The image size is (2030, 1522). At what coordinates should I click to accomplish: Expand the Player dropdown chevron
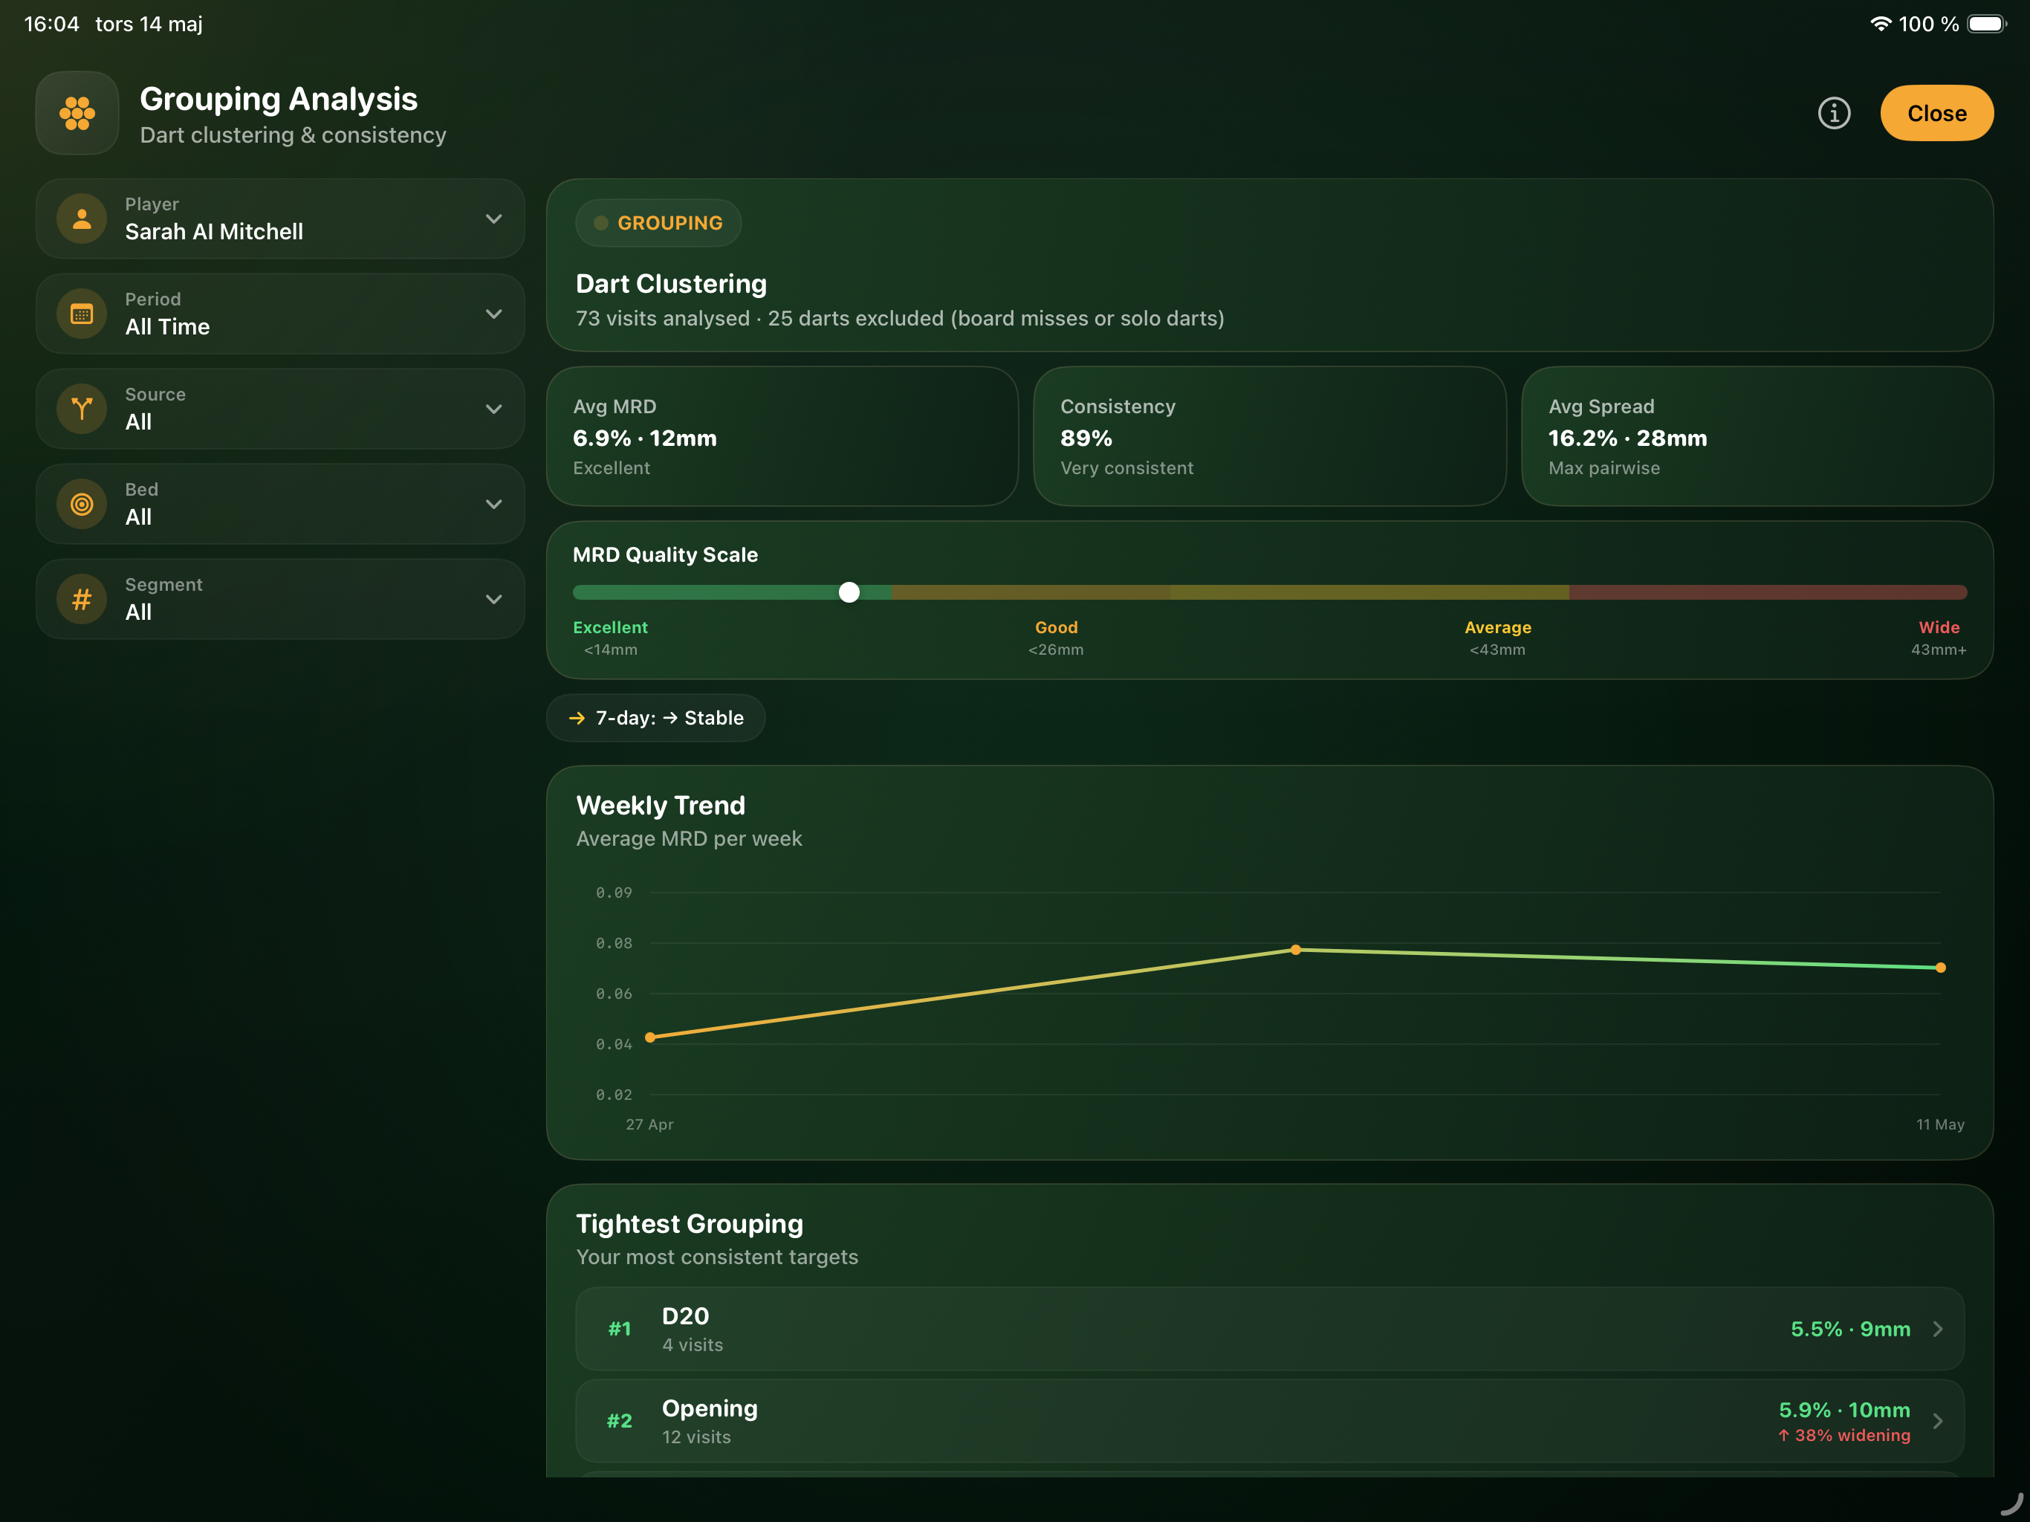pyautogui.click(x=493, y=218)
